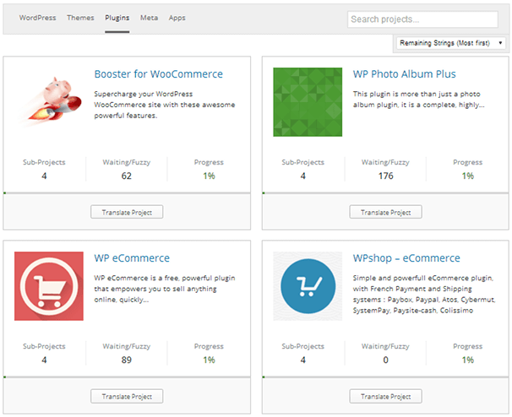Click the Waiting/Fuzzy count 0 for WPshop
This screenshot has height=417, width=512.
385,360
